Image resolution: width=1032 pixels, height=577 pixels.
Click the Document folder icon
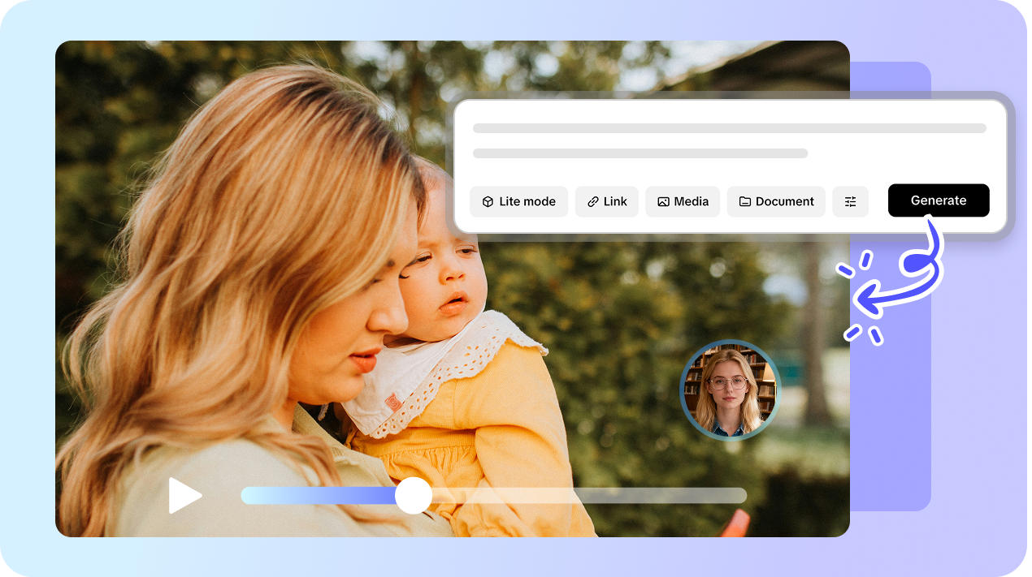(744, 201)
